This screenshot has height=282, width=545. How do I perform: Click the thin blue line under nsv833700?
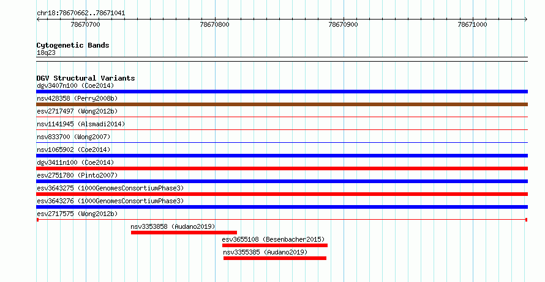[282, 143]
